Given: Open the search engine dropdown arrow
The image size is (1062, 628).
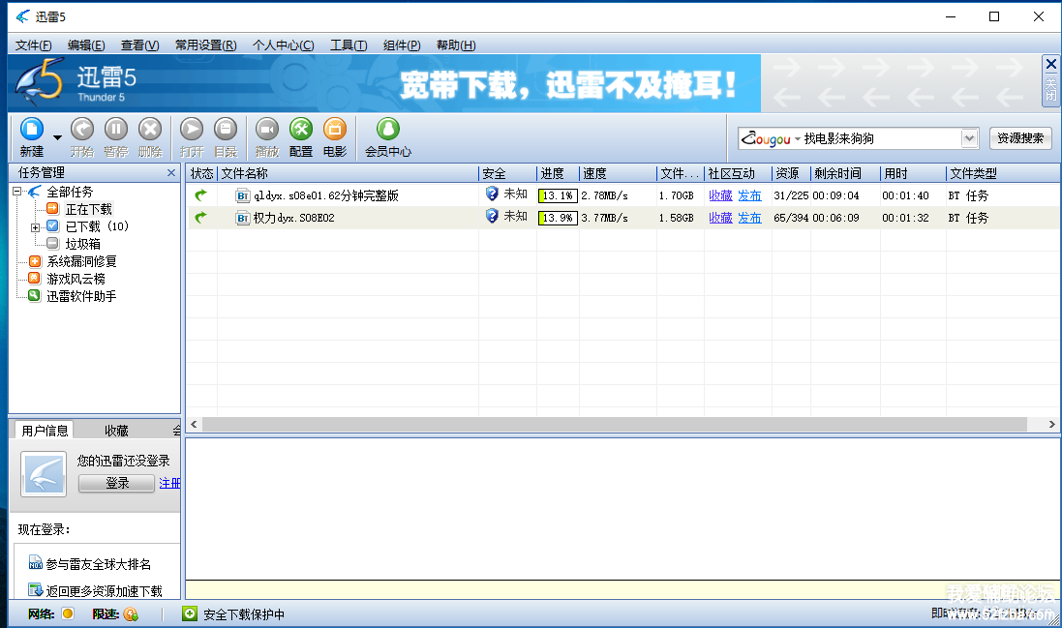Looking at the screenshot, I should click(x=970, y=138).
